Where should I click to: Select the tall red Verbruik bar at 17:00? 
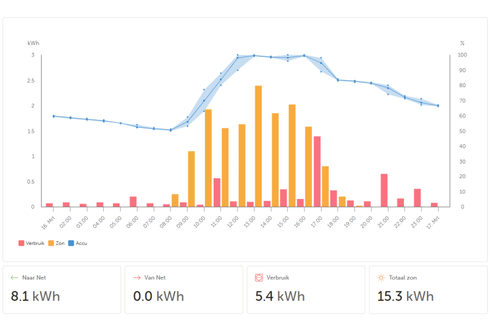click(317, 172)
